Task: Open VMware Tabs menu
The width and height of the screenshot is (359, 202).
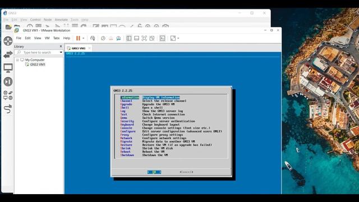Action: click(x=56, y=38)
